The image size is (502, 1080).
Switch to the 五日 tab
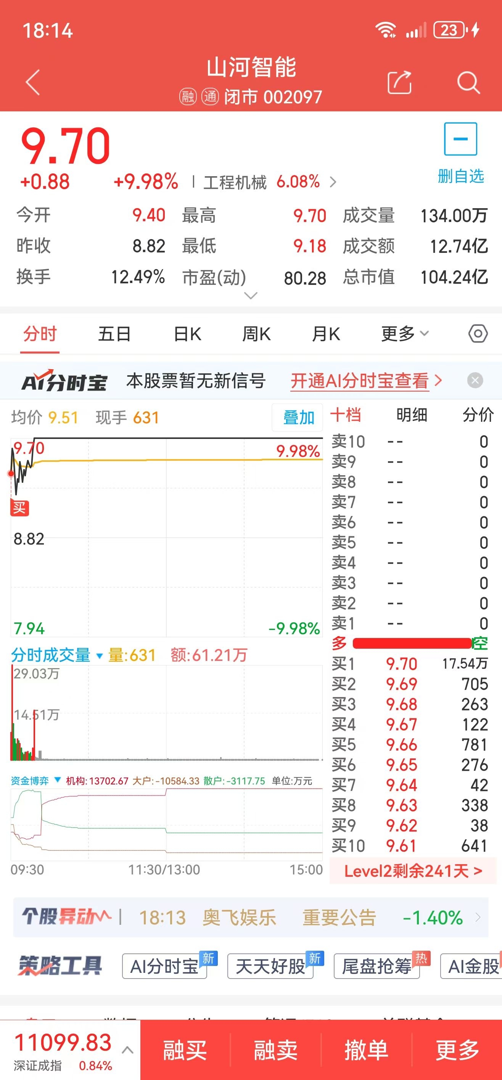point(114,334)
